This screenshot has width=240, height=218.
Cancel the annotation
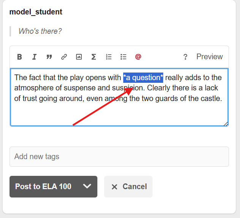click(x=129, y=186)
